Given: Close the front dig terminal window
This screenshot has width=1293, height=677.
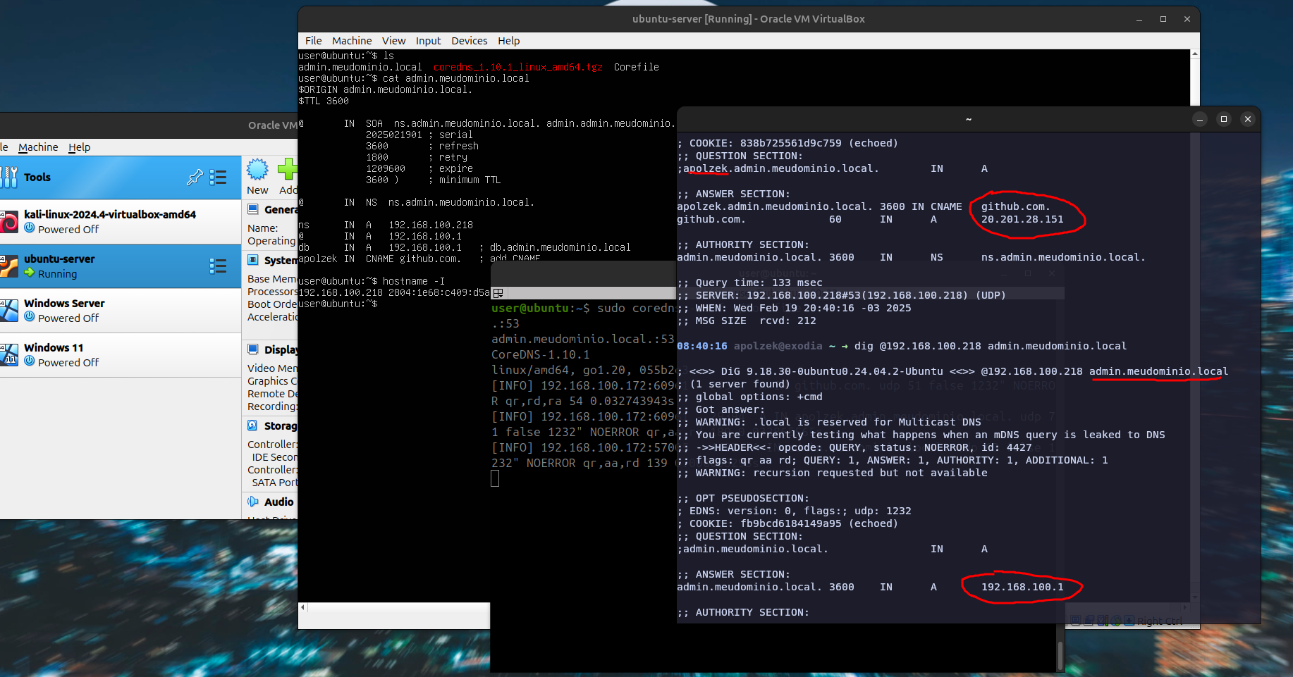Looking at the screenshot, I should (1248, 119).
